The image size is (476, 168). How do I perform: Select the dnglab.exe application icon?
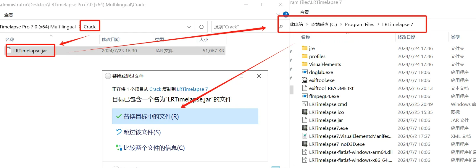pos(305,72)
